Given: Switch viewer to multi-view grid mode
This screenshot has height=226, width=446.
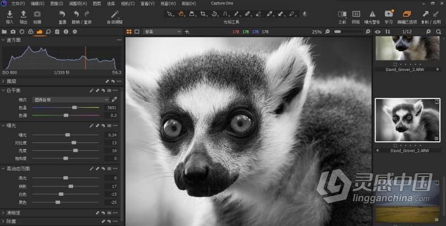Looking at the screenshot, I should (129, 32).
